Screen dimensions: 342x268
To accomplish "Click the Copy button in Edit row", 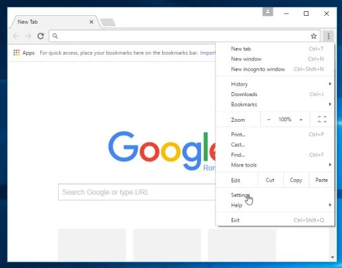I will [296, 180].
